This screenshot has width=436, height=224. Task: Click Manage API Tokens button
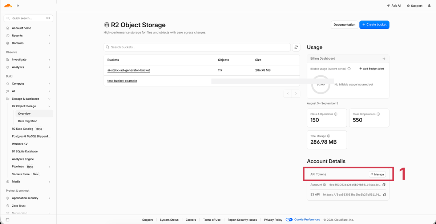[x=377, y=174]
